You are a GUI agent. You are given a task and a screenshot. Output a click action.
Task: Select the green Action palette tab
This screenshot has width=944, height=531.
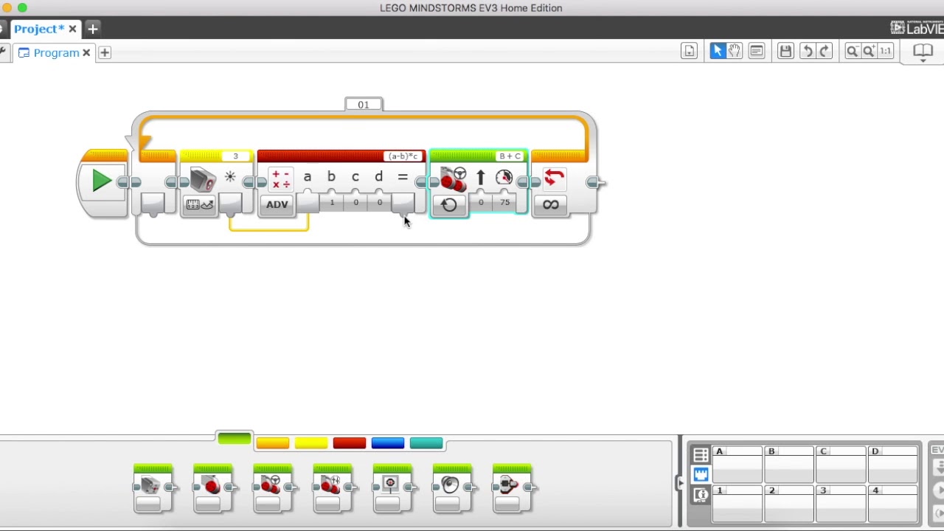(235, 439)
